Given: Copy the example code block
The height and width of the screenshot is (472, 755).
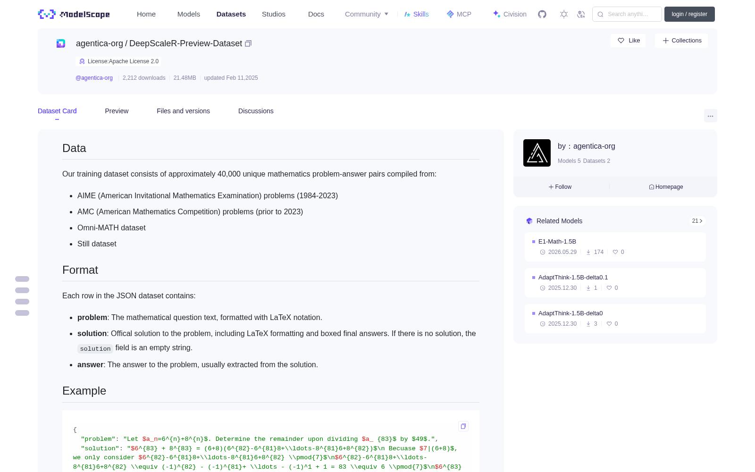Looking at the screenshot, I should tap(463, 426).
